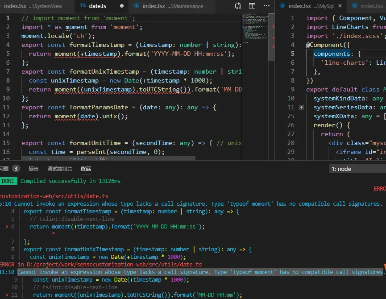Click 'formatUnixTimestamp' in editor line 7
Viewport: 386px width, 299px height.
[x=104, y=71]
